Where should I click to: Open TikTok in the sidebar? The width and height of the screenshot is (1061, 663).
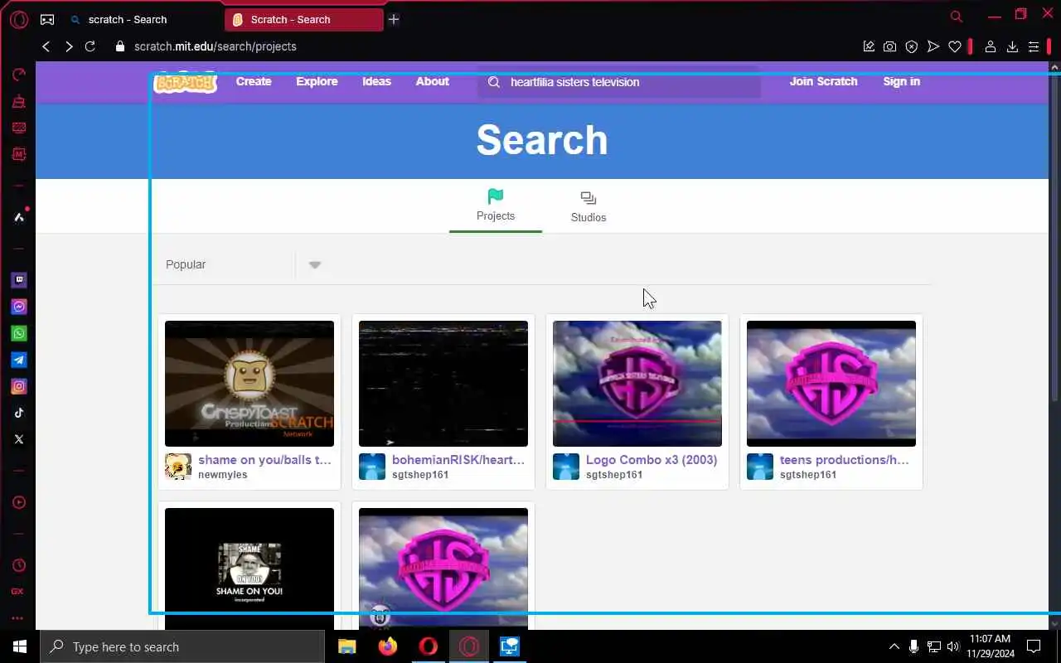click(18, 413)
